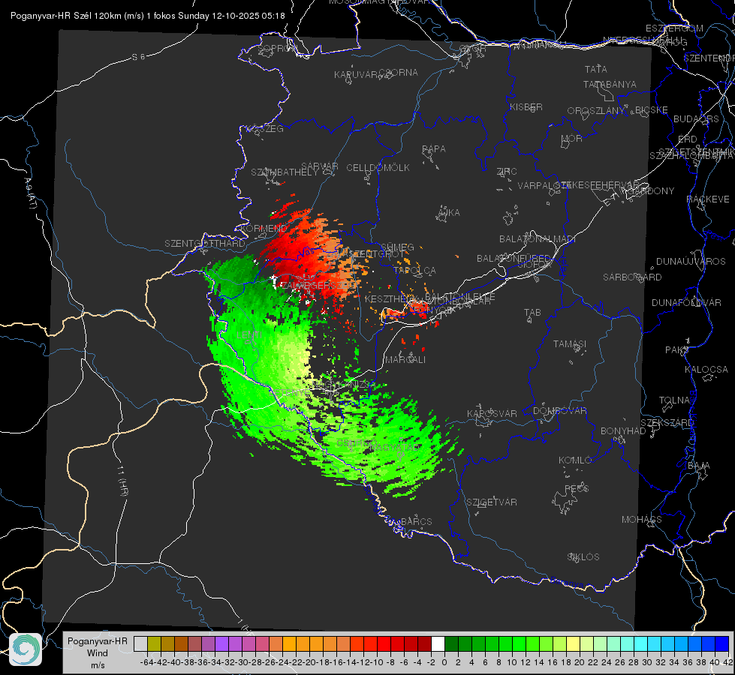Click the PECS city label
The image size is (735, 675).
(577, 488)
